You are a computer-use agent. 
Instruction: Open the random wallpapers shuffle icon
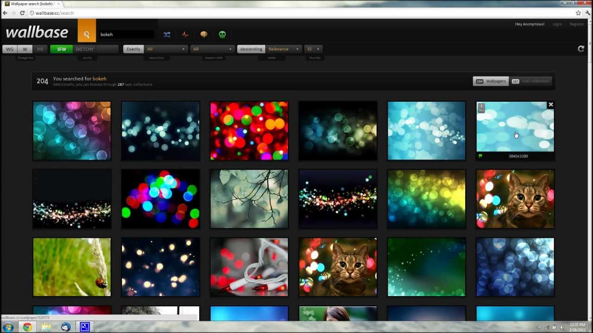(x=167, y=34)
